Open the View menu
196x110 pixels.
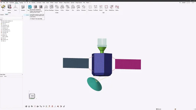click(x=7, y=3)
